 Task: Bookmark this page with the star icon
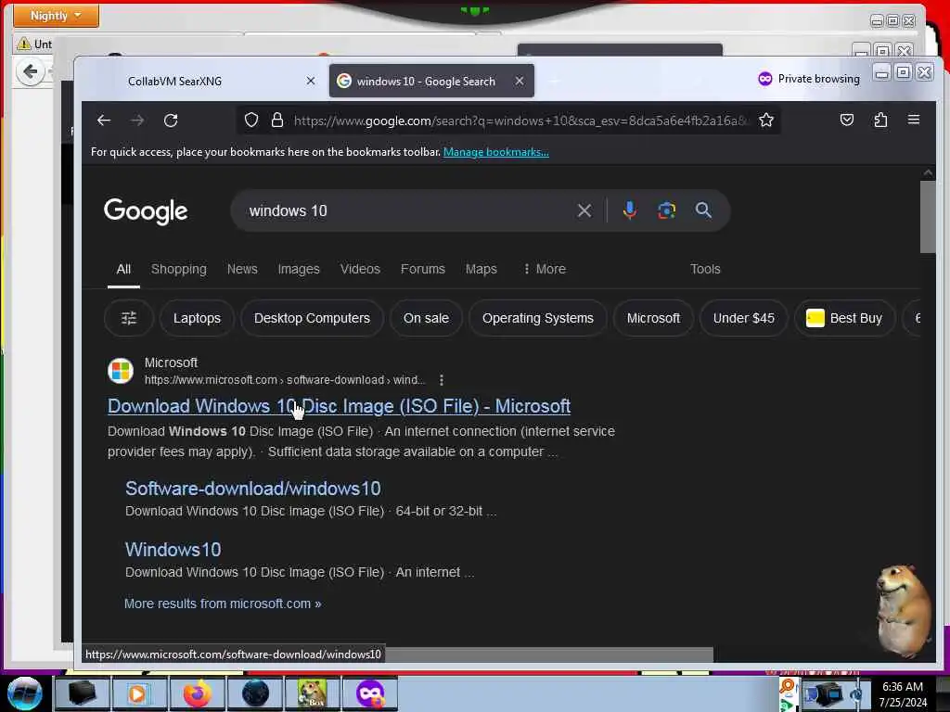coord(765,121)
